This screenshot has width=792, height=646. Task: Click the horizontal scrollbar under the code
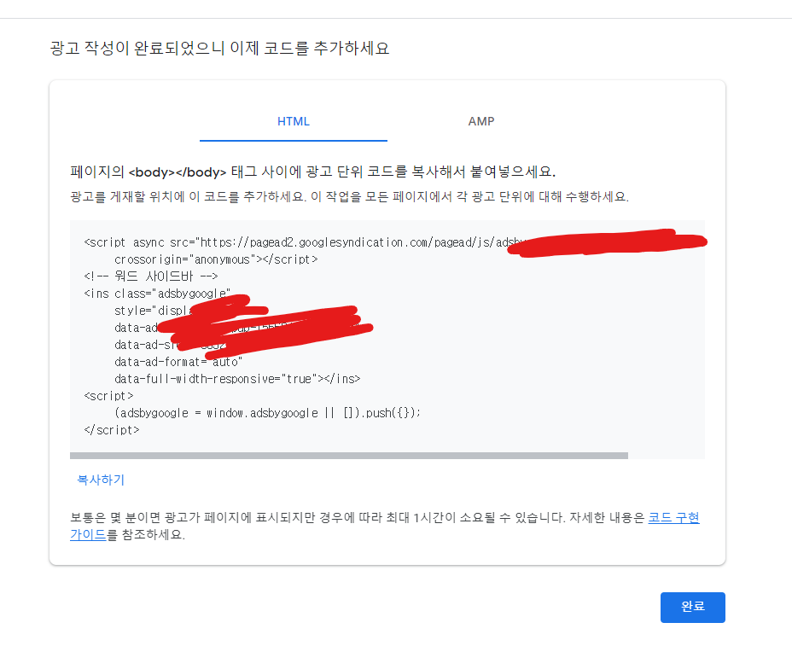(x=349, y=455)
